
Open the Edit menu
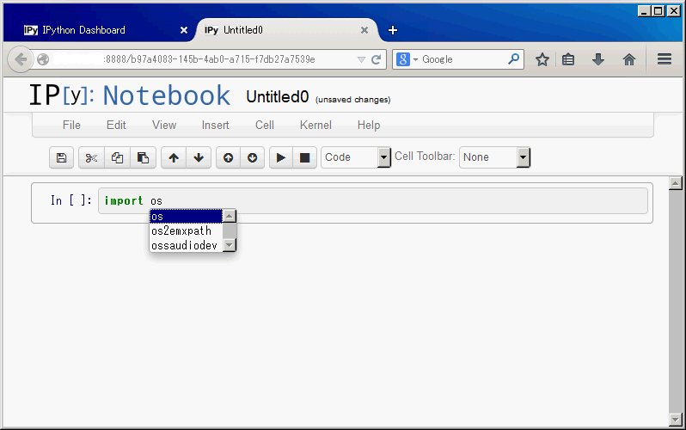point(116,126)
